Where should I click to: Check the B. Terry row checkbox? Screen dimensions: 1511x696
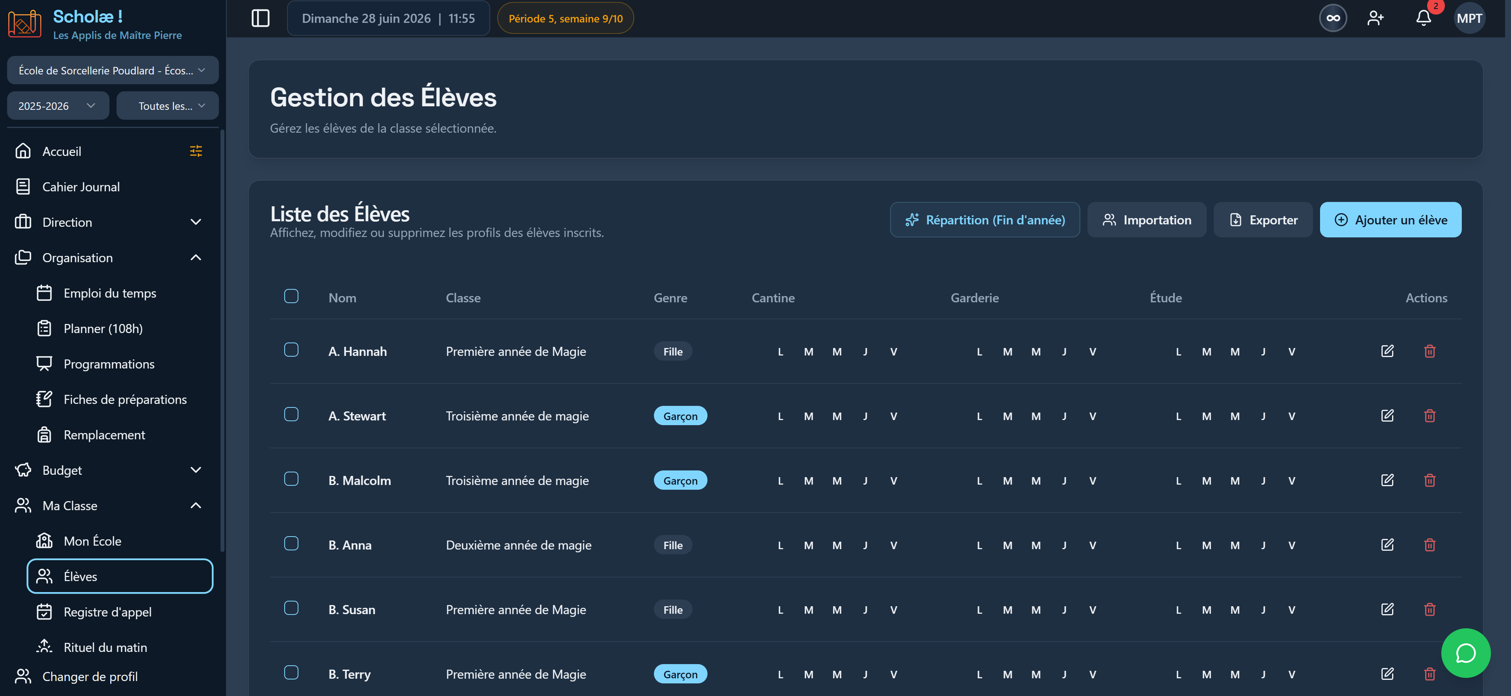(291, 672)
